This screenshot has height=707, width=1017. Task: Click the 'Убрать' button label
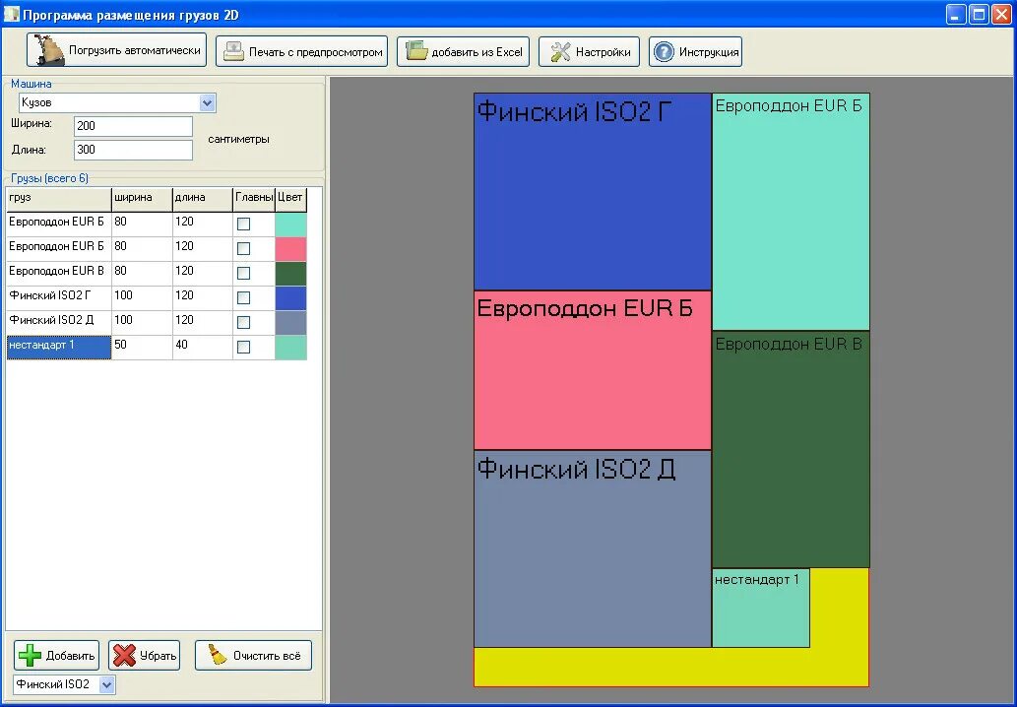point(159,656)
